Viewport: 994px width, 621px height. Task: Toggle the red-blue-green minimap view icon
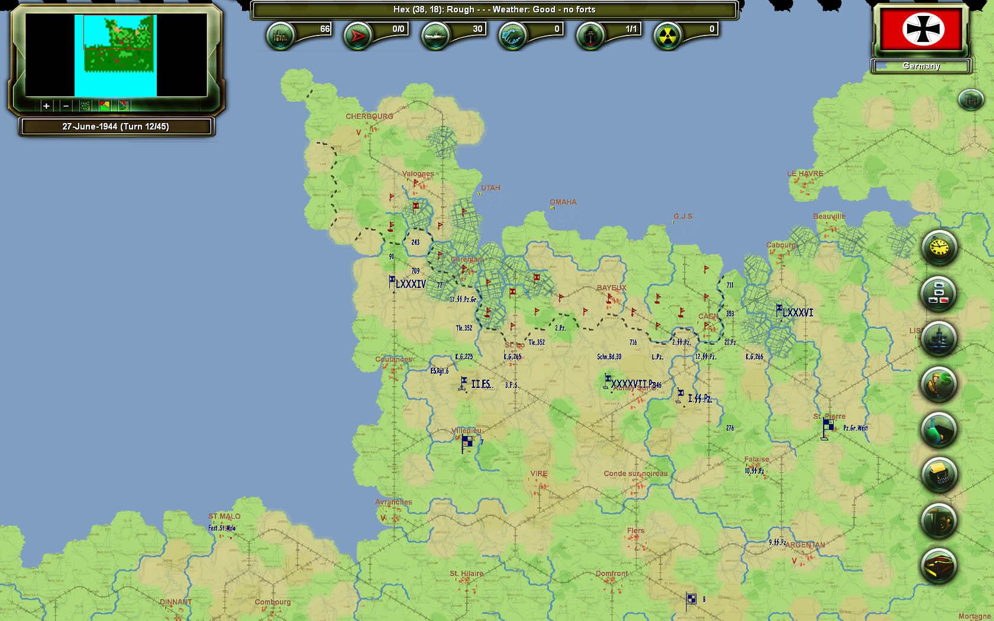point(124,106)
